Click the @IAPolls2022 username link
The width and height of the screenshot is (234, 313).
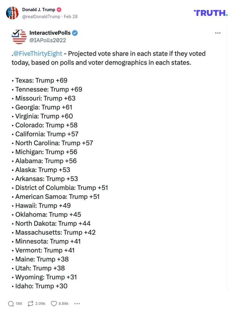tap(48, 40)
